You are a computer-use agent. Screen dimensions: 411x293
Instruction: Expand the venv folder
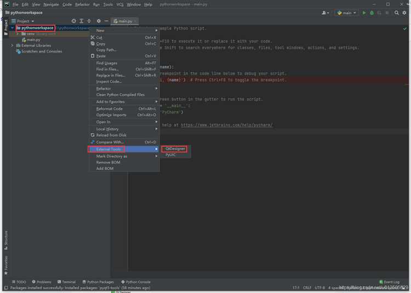point(18,34)
